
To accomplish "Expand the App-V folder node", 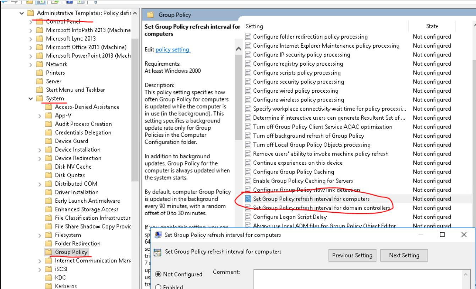I will (40, 115).
